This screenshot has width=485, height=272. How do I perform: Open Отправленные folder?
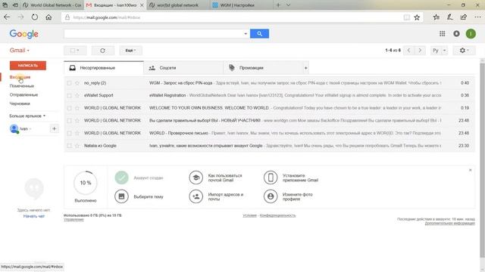(23, 95)
